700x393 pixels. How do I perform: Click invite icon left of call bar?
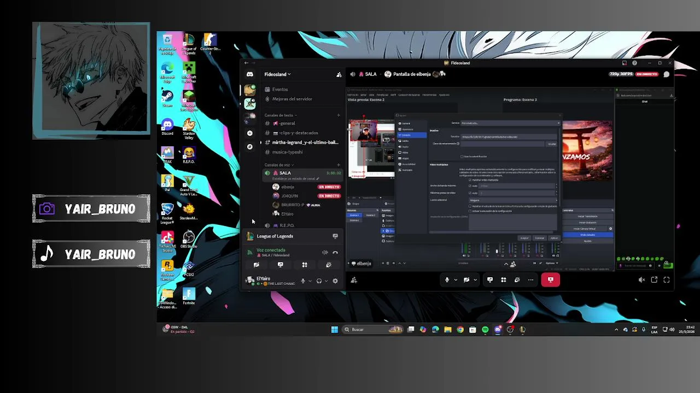pos(354,280)
